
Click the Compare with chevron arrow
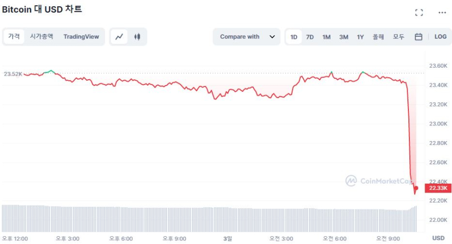(x=272, y=37)
